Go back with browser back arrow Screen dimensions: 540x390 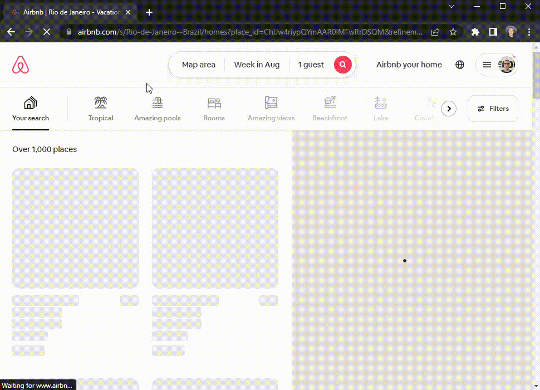(11, 32)
